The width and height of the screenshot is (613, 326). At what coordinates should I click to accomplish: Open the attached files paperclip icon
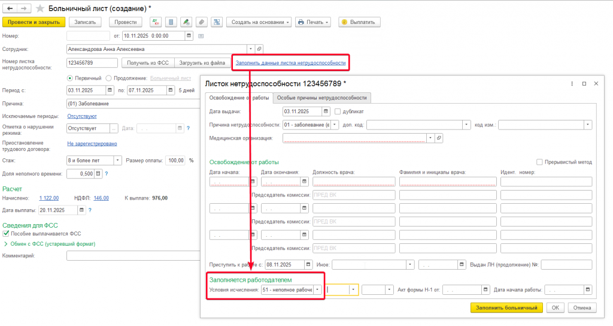pyautogui.click(x=201, y=22)
